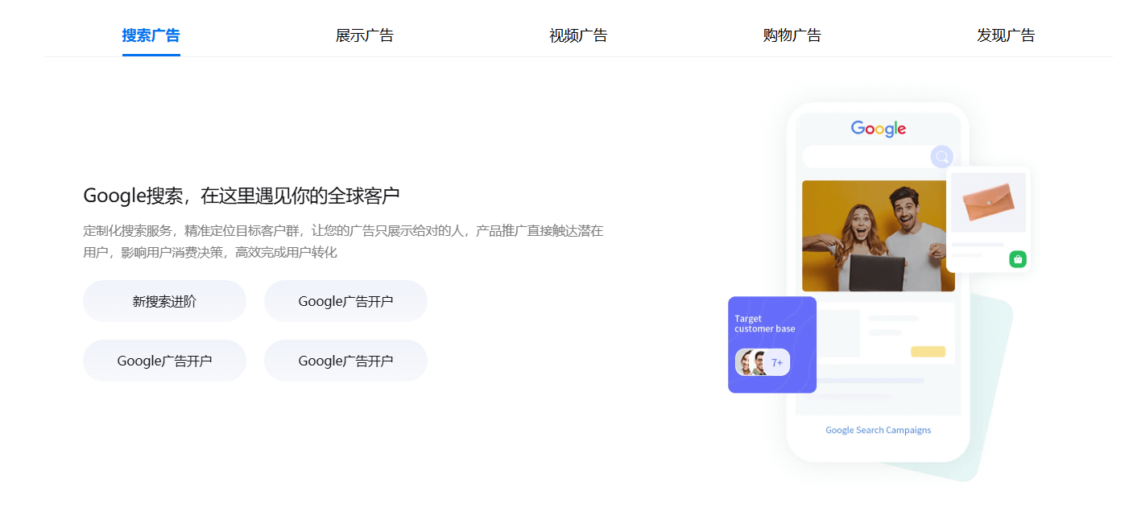Click the 新搜索进阶 button
The width and height of the screenshot is (1129, 516).
coord(164,301)
